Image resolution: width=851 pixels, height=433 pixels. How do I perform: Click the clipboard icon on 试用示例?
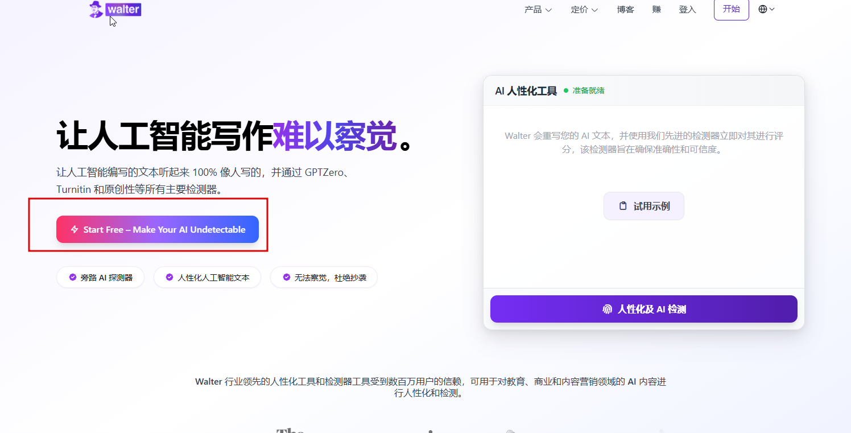(x=623, y=206)
